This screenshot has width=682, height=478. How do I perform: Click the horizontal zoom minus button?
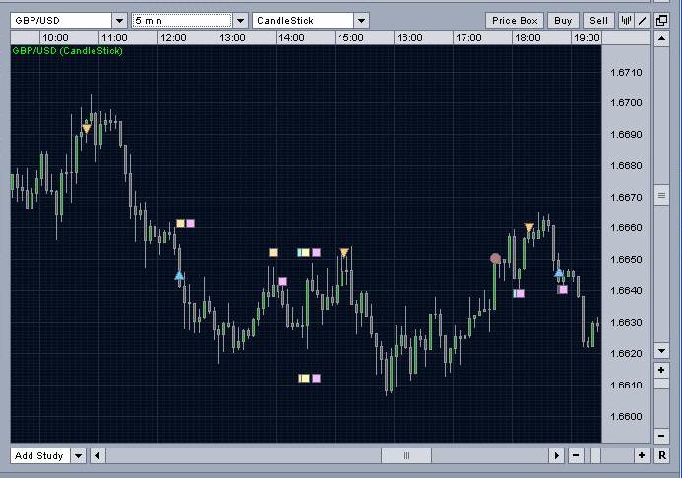[576, 455]
